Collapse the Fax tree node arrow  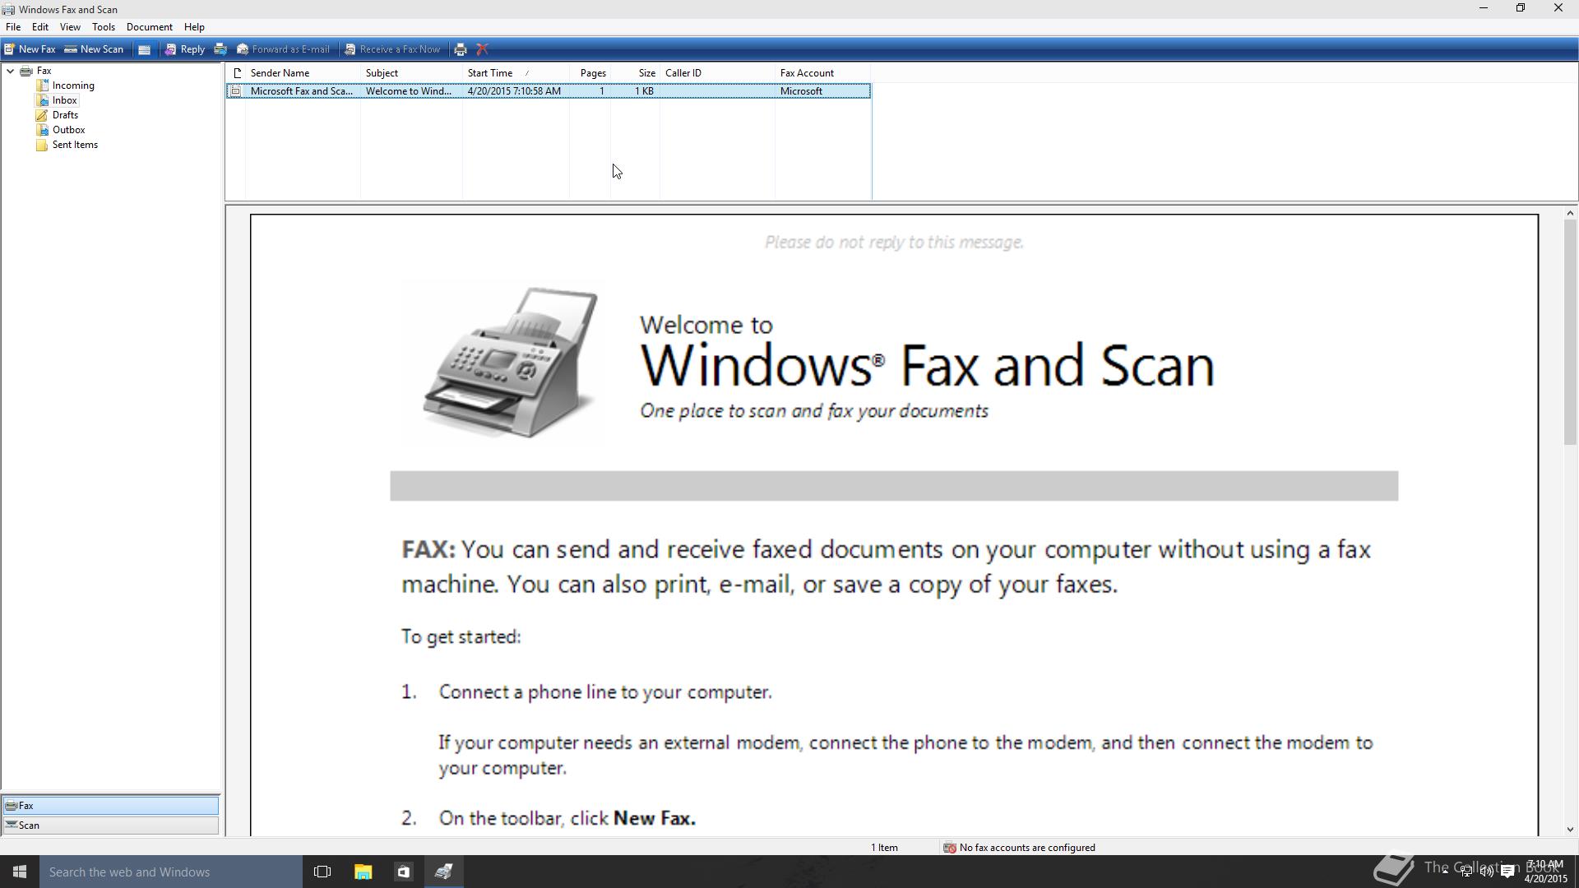coord(10,71)
